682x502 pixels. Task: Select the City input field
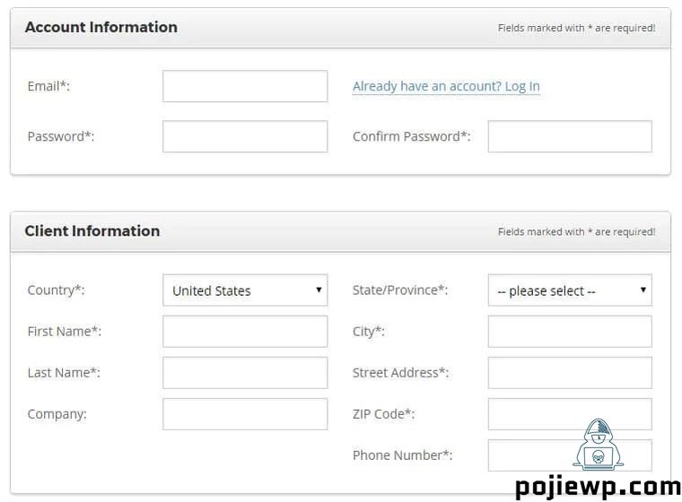tap(570, 332)
